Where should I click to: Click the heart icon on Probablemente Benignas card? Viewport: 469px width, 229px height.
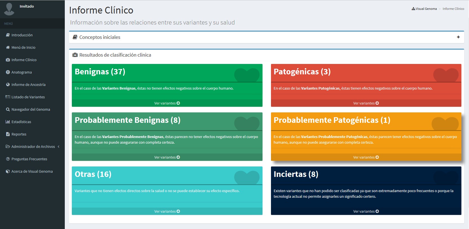(x=247, y=123)
